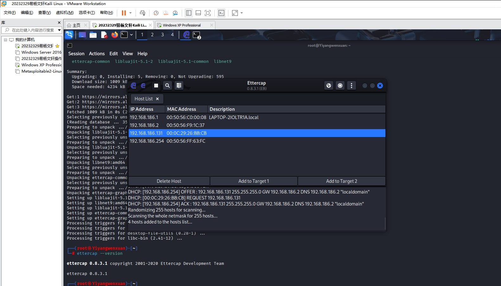Click the Ettercap taskbar icon in the Kali panel

pos(186,35)
